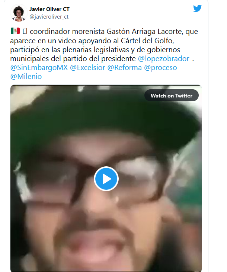The image size is (227, 272).
Task: Open the @SinEmbargoMX mention link
Action: click(x=39, y=67)
